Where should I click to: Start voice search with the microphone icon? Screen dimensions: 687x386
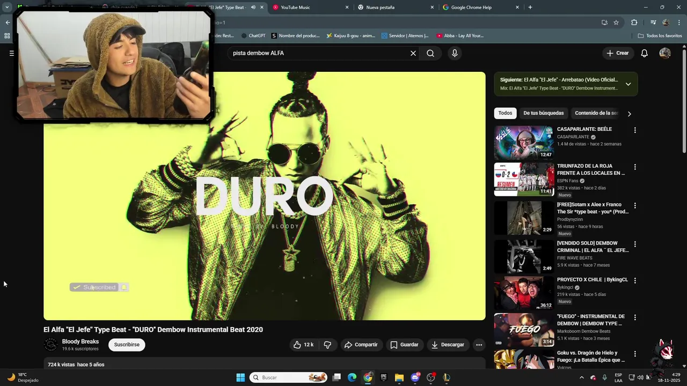(455, 53)
